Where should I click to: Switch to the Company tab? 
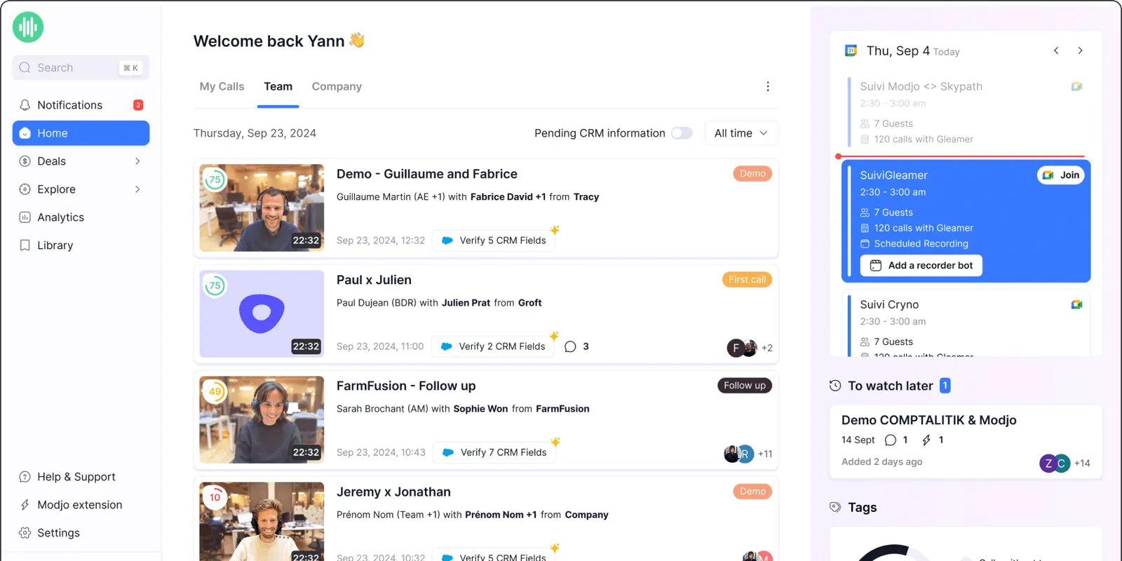click(337, 87)
